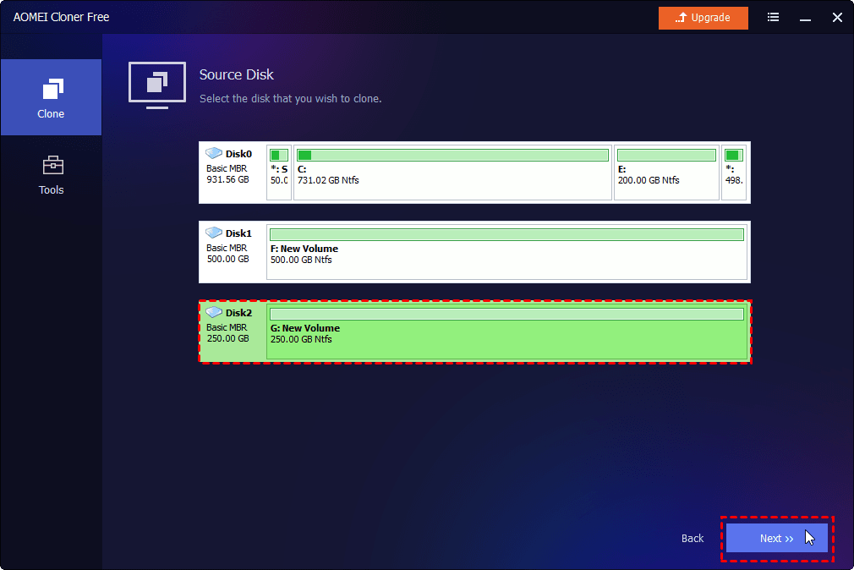The width and height of the screenshot is (854, 570).
Task: Select the first small system partition on Disk0
Action: tap(278, 175)
